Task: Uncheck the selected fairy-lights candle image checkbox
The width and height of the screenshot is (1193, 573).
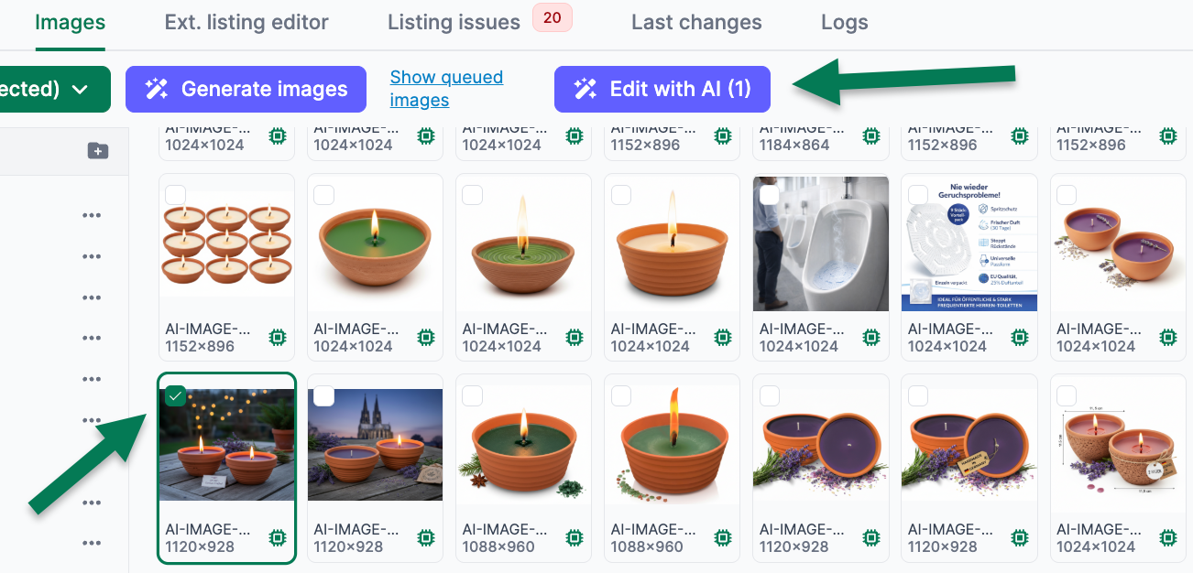Action: 175,395
